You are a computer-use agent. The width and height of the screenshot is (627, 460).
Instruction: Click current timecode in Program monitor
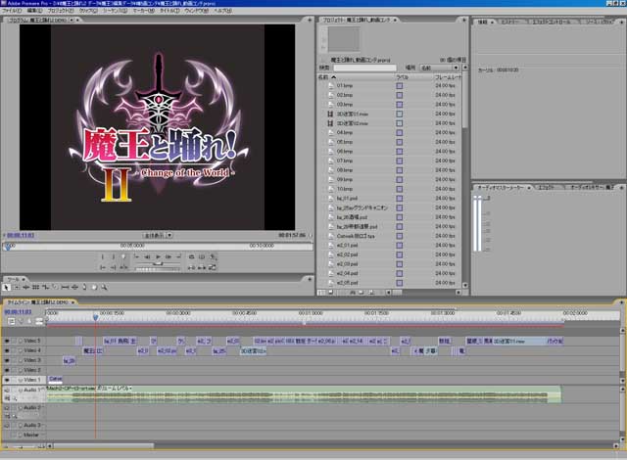coord(21,235)
